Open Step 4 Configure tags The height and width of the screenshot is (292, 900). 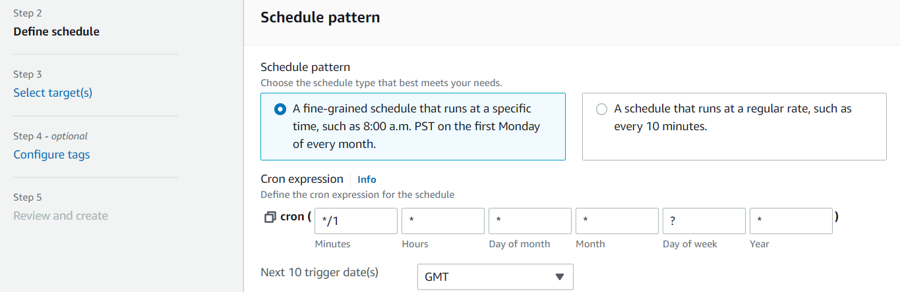(51, 155)
